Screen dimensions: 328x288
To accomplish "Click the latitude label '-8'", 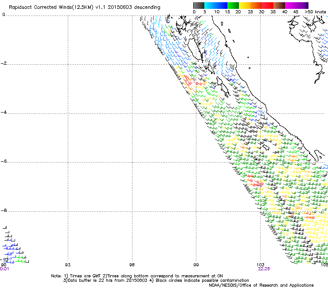I will pos(4,210).
